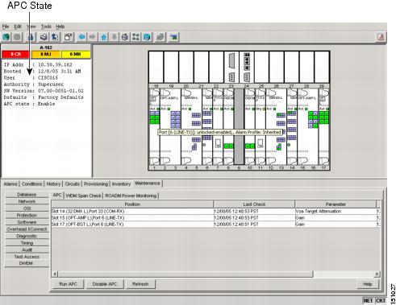396x305 pixels.
Task: Click the red critical alarm count box
Action: click(16, 54)
